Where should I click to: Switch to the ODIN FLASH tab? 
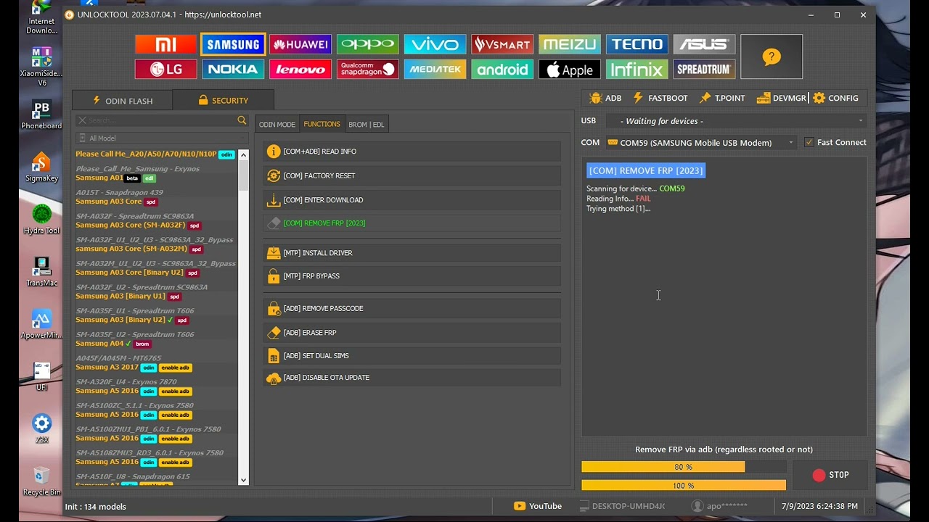(x=122, y=101)
